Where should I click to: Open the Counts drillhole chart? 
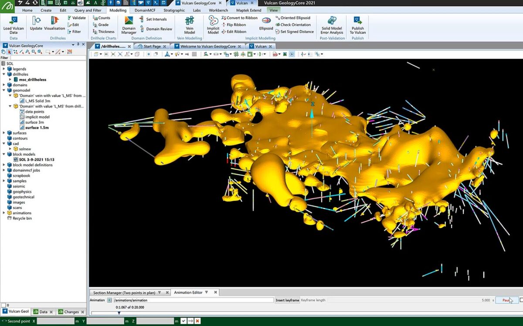click(x=101, y=18)
